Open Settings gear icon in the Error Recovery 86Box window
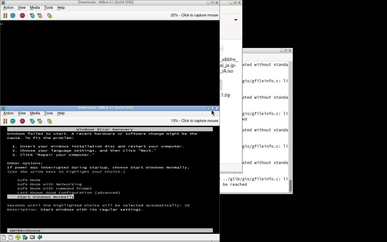 pyautogui.click(x=49, y=121)
